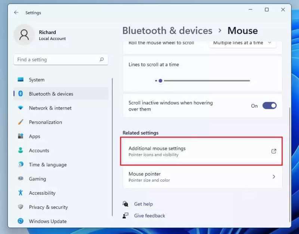The width and height of the screenshot is (299, 234).
Task: Open Accounts settings
Action: [39, 150]
